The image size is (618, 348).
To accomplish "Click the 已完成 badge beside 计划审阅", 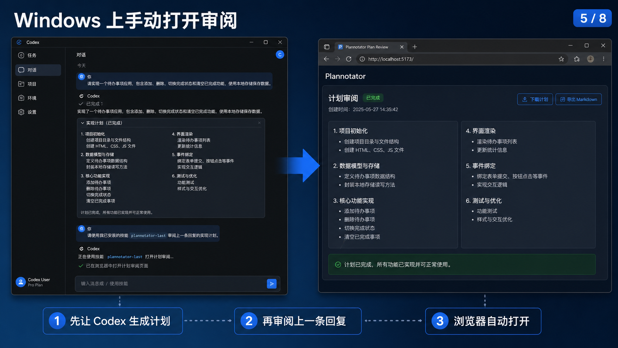I will (x=373, y=98).
